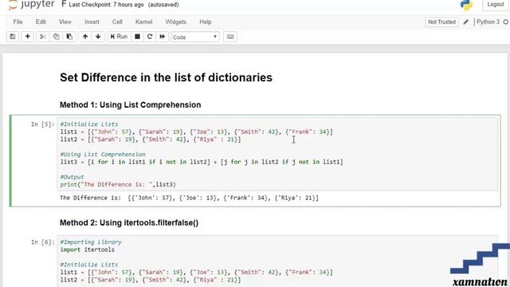Select 'Method 2: Using itertools.filterfalse()' heading
This screenshot has width=510, height=287.
click(x=129, y=222)
